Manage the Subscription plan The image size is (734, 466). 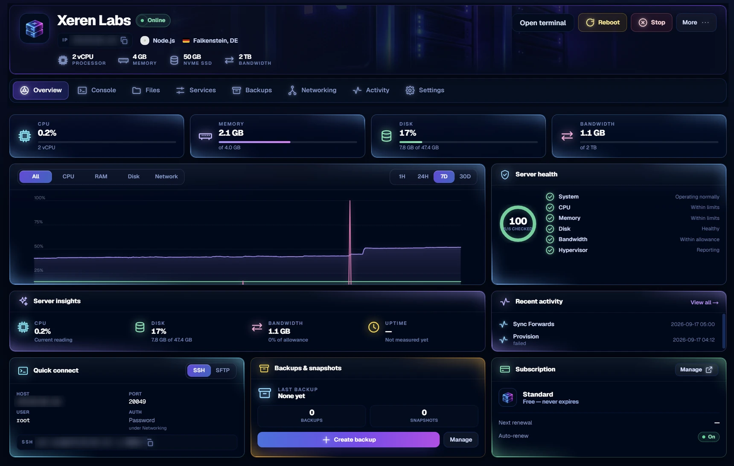[x=696, y=370]
